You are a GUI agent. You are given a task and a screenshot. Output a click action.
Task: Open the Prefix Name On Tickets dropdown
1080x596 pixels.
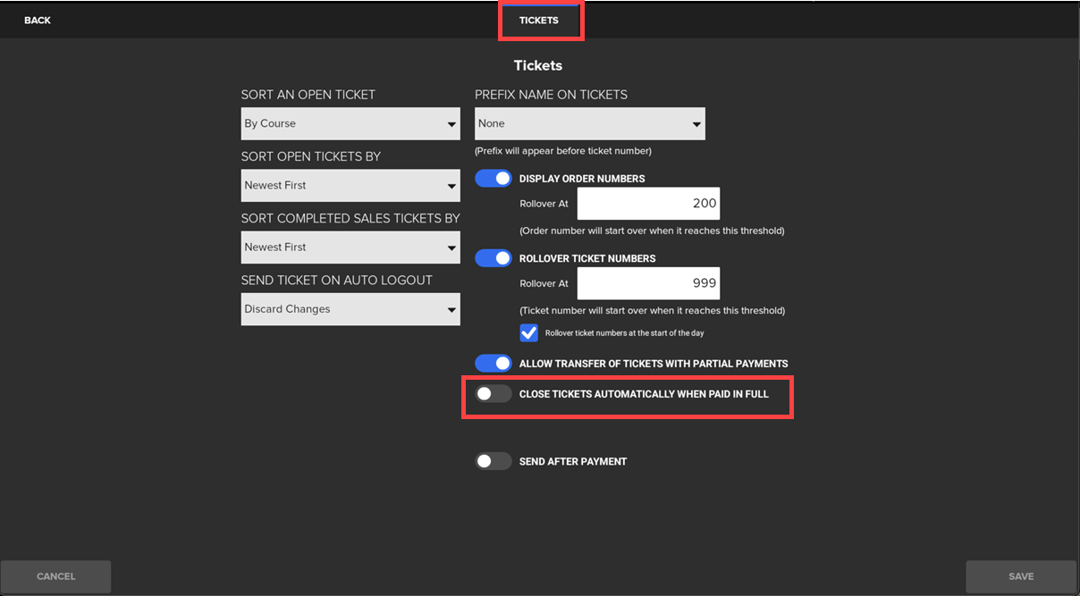click(589, 124)
